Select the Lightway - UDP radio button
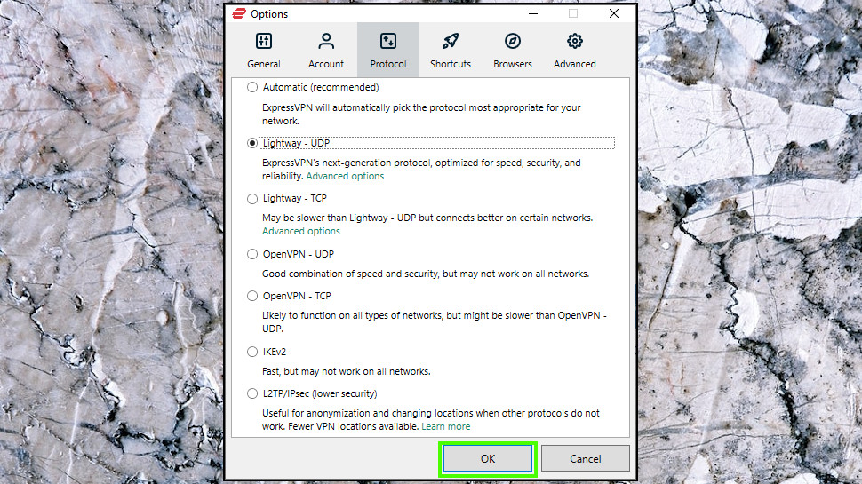862x484 pixels. [252, 143]
